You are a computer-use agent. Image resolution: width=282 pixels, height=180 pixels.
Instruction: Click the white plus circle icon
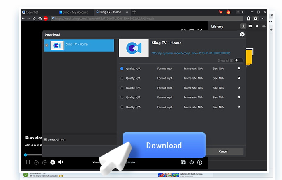(53, 162)
